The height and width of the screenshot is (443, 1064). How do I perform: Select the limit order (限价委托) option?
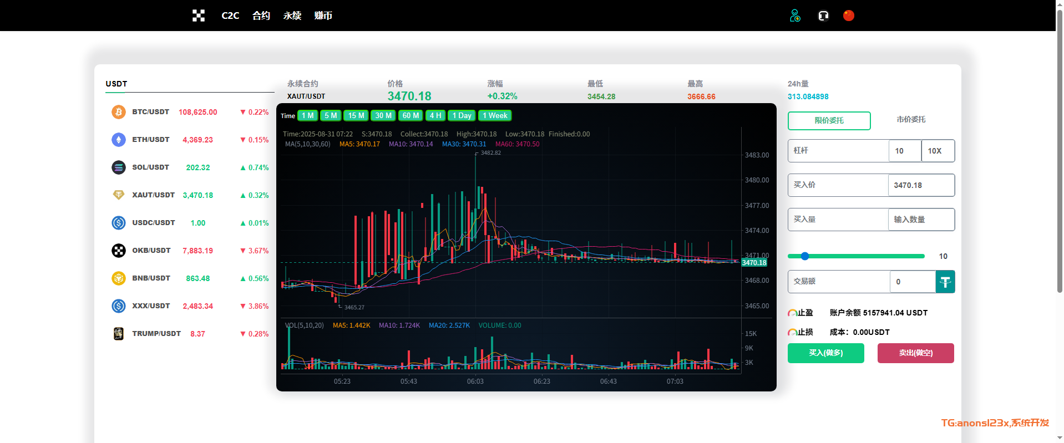pos(829,120)
